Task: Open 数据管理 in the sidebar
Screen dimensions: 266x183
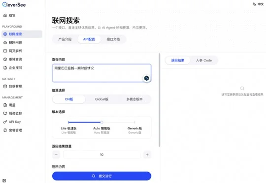Action: coord(15,87)
